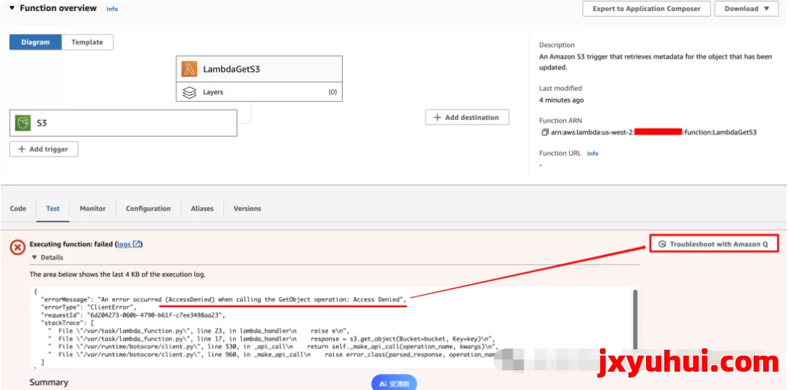
Task: Click the Layers (0) row
Action: click(x=259, y=92)
